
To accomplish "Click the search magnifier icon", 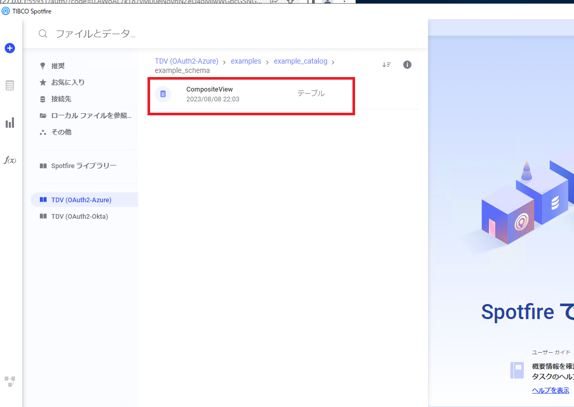I will click(43, 34).
